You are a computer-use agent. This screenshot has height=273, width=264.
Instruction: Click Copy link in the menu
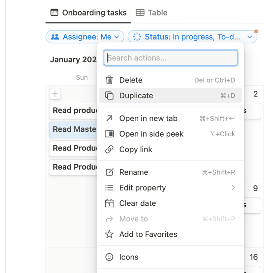point(136,149)
